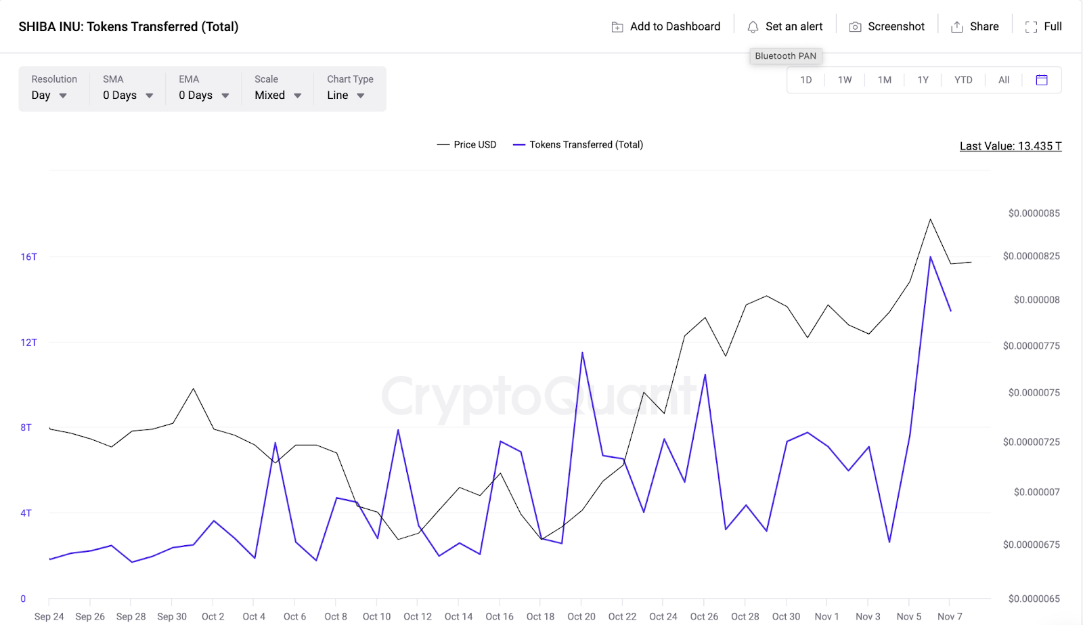The width and height of the screenshot is (1083, 625).
Task: Click the Nov 5 peak on purple line
Action: click(x=931, y=257)
